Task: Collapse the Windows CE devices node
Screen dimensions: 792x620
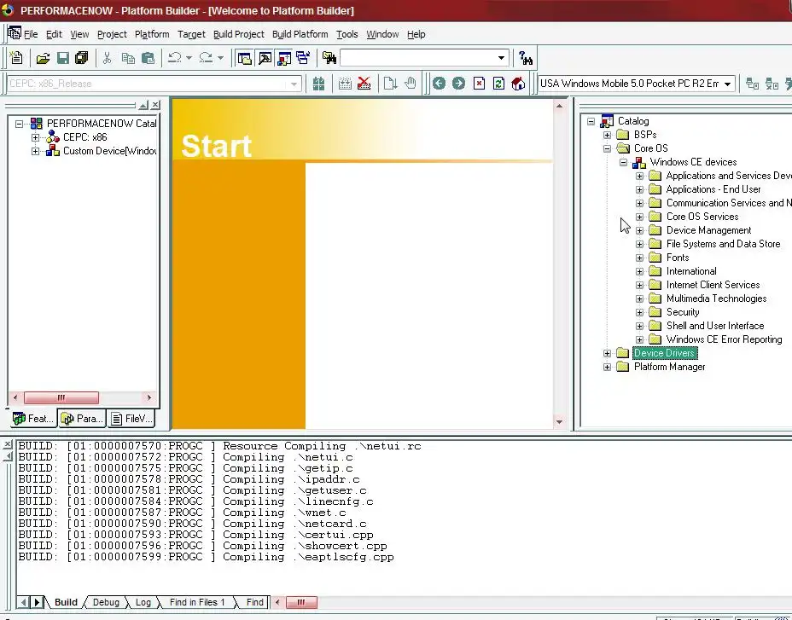Action: (x=623, y=162)
